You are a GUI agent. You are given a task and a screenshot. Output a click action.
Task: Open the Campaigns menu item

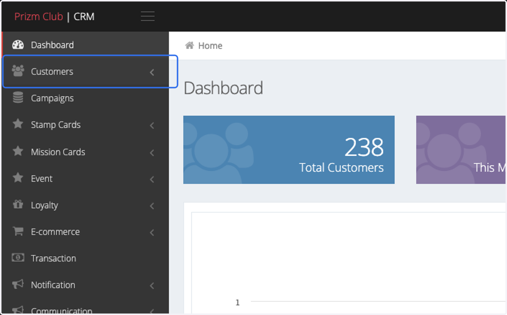pos(85,98)
